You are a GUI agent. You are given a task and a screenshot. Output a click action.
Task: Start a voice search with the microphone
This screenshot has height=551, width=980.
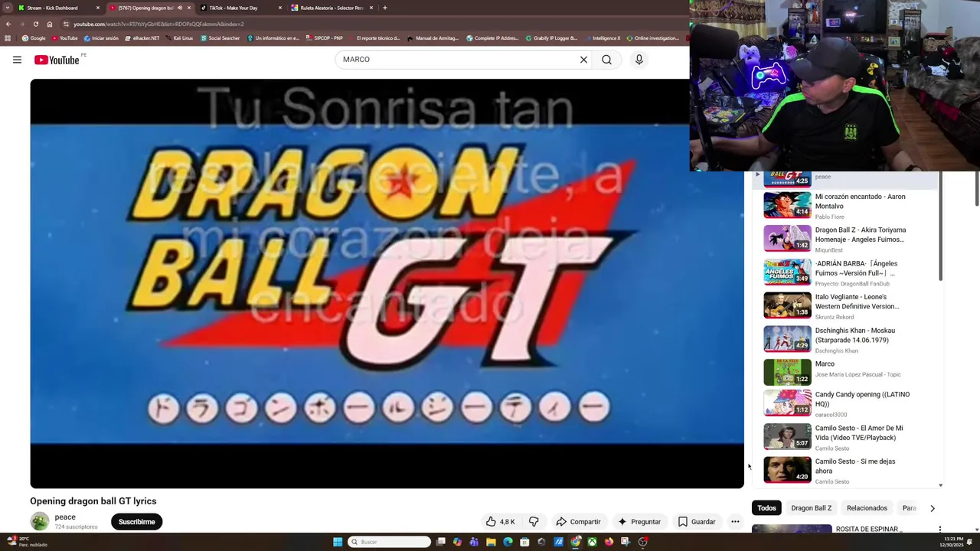[x=639, y=60]
